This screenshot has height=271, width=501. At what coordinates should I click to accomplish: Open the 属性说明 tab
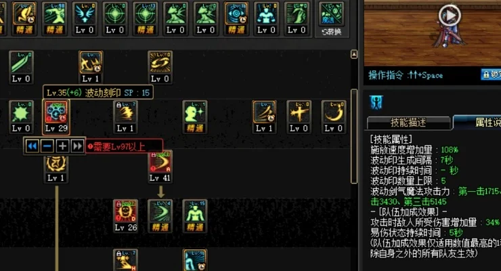pyautogui.click(x=477, y=122)
